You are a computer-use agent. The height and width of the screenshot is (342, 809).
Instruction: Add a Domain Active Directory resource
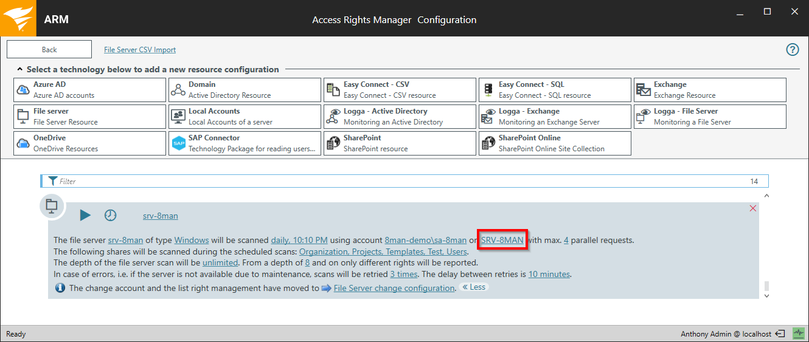[245, 90]
